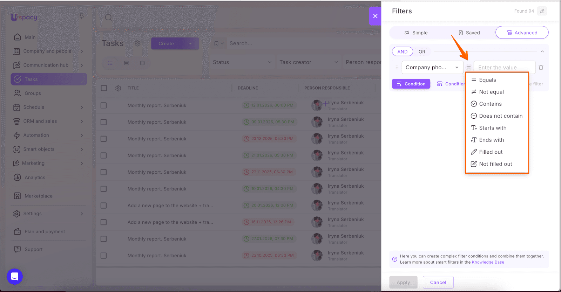Click the pin icon in the sidebar
561x292 pixels.
pyautogui.click(x=81, y=16)
